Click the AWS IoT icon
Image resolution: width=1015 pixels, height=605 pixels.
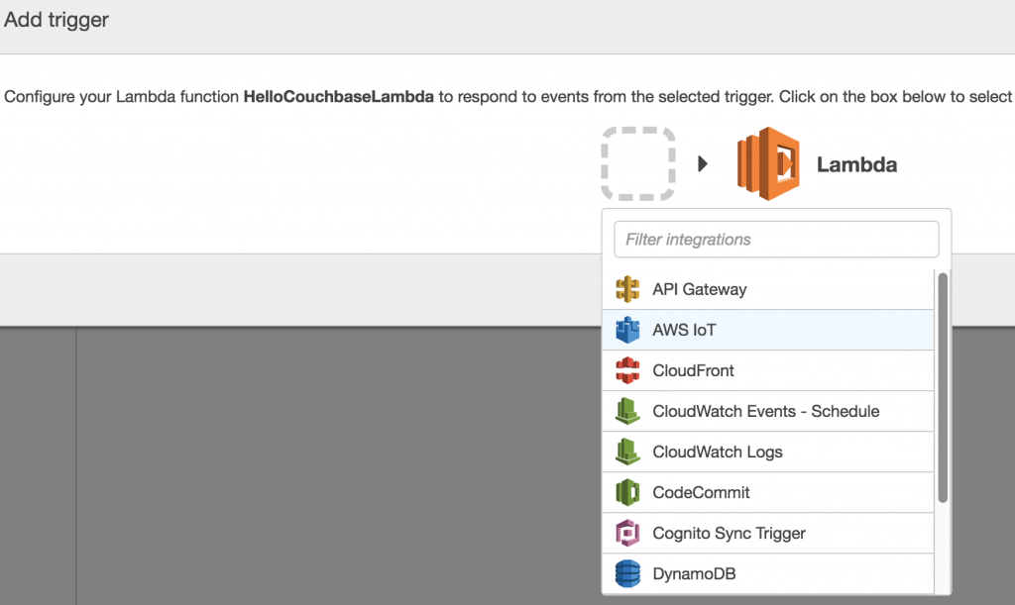[x=627, y=330]
